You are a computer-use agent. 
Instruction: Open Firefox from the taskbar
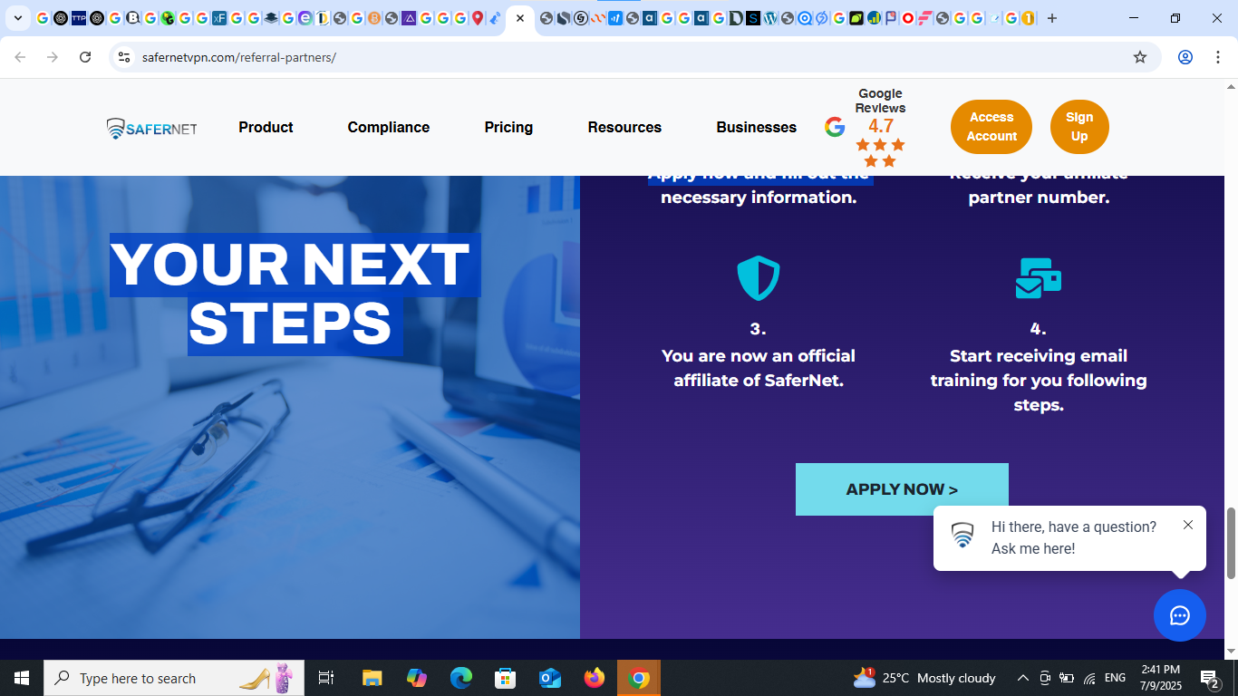(x=595, y=678)
